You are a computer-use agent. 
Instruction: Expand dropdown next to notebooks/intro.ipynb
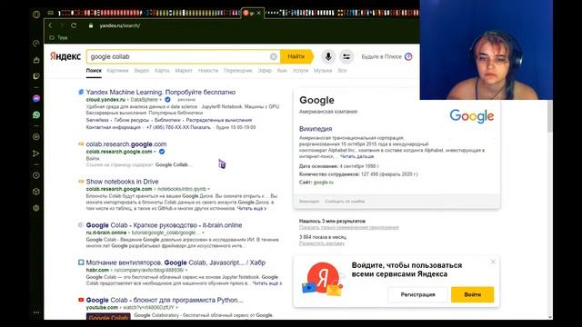[208, 189]
